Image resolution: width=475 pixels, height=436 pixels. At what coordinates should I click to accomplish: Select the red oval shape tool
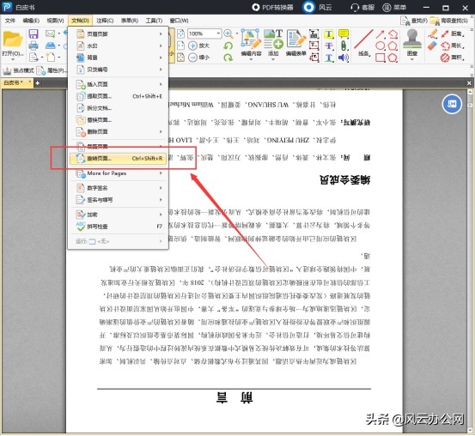click(x=381, y=45)
